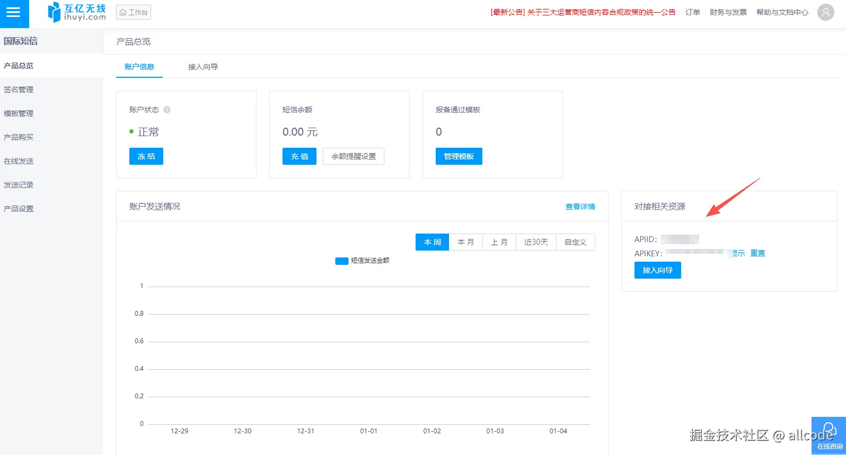Open 帮助与文档中心 in the top bar
The image size is (846, 455).
tap(782, 12)
